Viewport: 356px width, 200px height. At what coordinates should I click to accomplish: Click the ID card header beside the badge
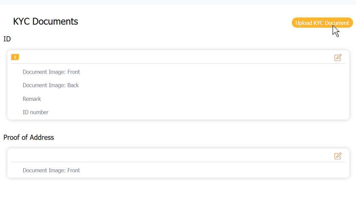point(158,57)
